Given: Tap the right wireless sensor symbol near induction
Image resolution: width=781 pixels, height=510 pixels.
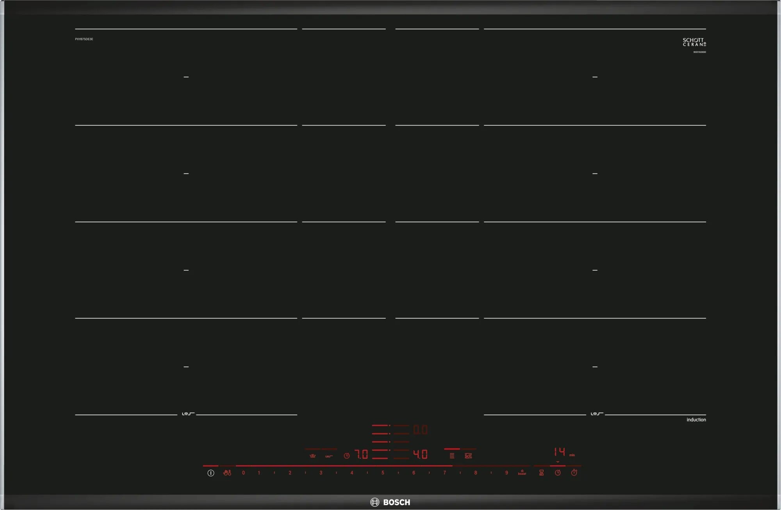Looking at the screenshot, I should tap(596, 414).
